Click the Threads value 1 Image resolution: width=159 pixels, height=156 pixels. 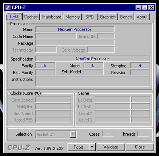(x=143, y=134)
